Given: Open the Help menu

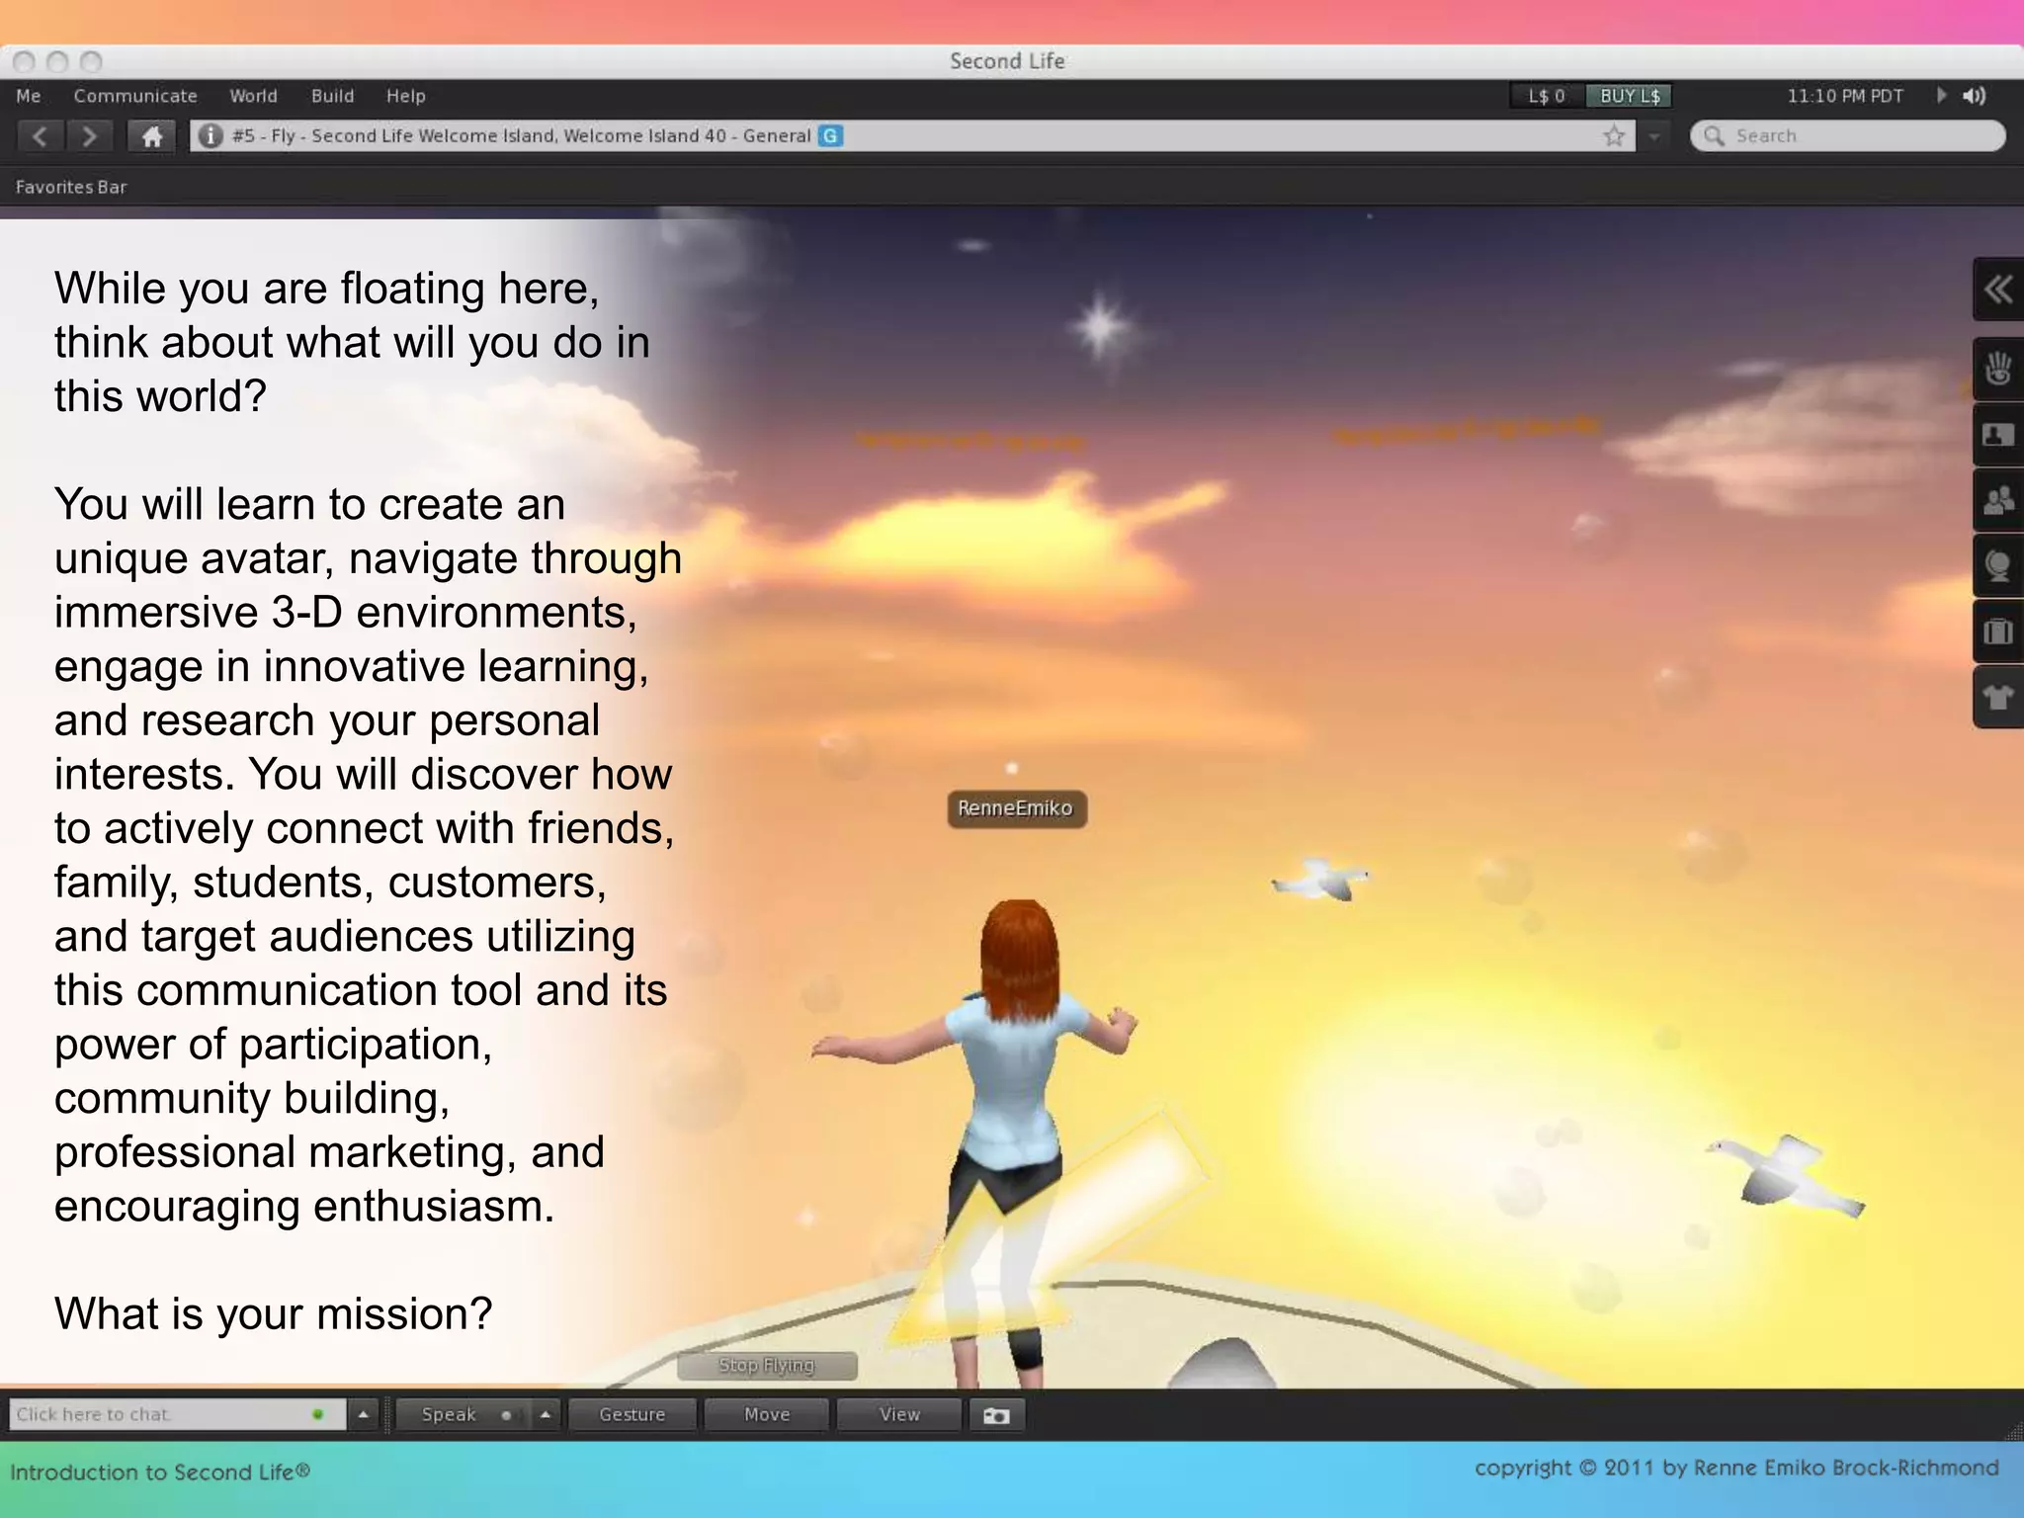Looking at the screenshot, I should click(405, 96).
